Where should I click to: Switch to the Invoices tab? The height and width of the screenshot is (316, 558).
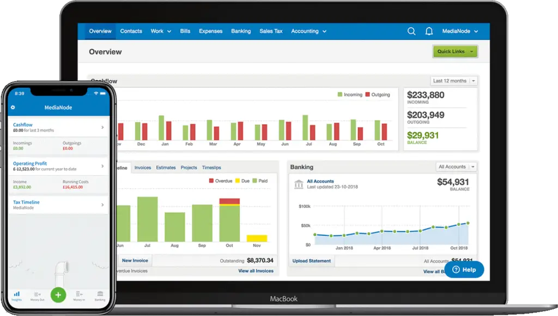pyautogui.click(x=143, y=168)
